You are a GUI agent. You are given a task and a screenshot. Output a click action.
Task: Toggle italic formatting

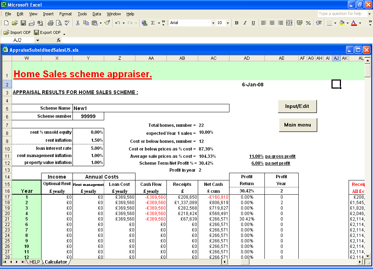point(245,23)
